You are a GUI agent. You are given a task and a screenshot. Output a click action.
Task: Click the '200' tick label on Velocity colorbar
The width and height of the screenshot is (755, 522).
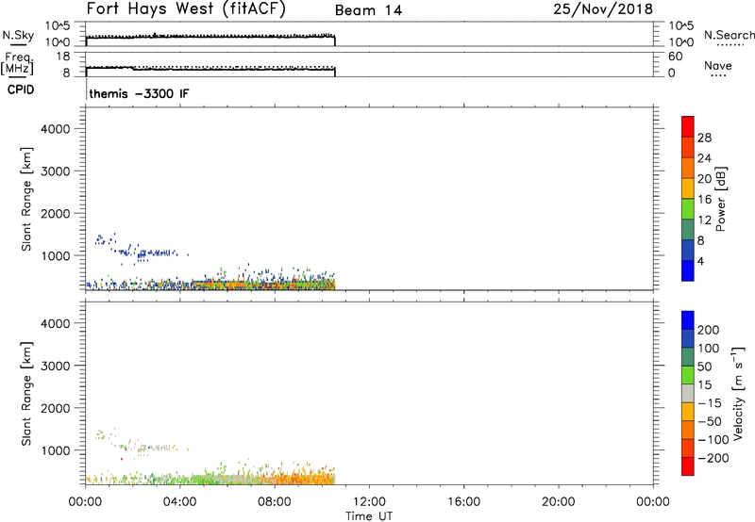[709, 330]
